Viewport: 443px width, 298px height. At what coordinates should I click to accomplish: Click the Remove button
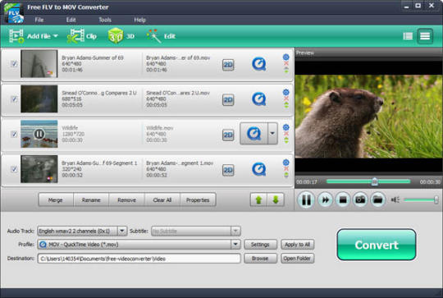click(x=126, y=199)
